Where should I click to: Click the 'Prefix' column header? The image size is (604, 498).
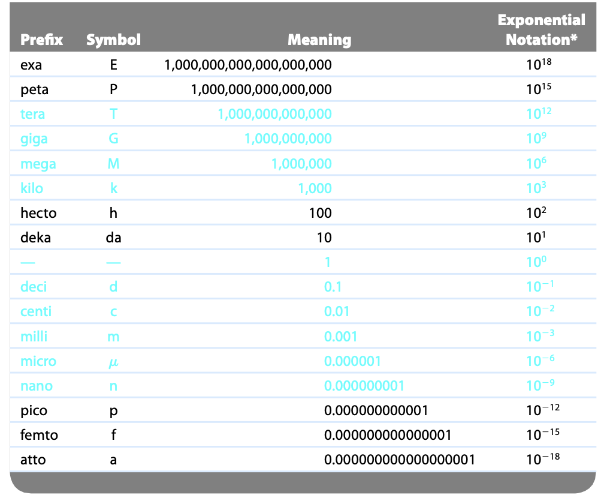(x=41, y=40)
